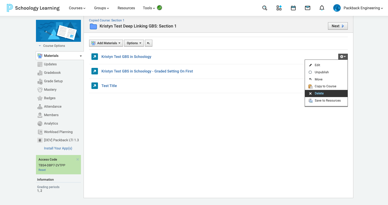Open the Options dropdown

pyautogui.click(x=134, y=43)
